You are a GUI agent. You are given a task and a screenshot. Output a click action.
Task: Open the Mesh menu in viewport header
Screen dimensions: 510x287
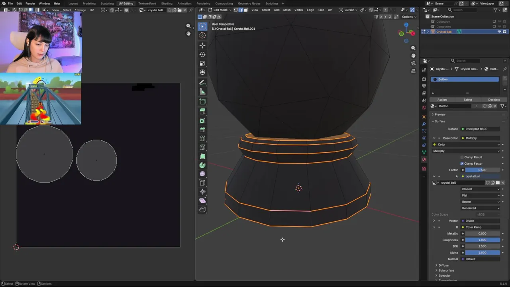pyautogui.click(x=287, y=10)
